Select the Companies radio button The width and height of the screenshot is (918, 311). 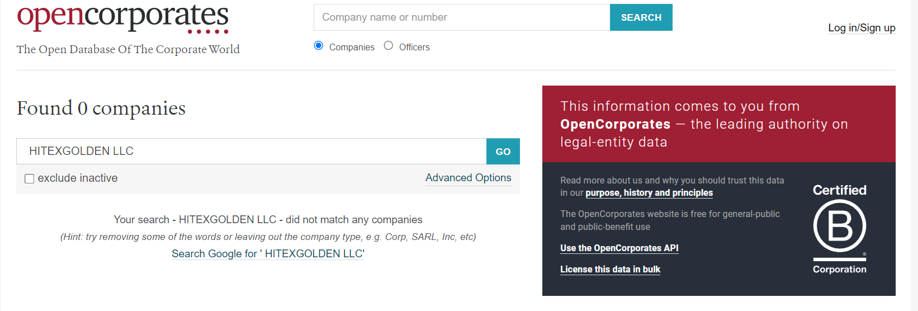[x=319, y=46]
